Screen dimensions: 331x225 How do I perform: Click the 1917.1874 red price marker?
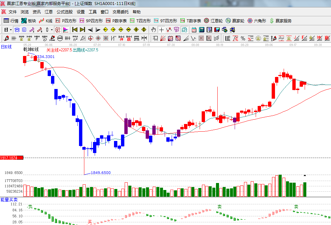[12, 158]
